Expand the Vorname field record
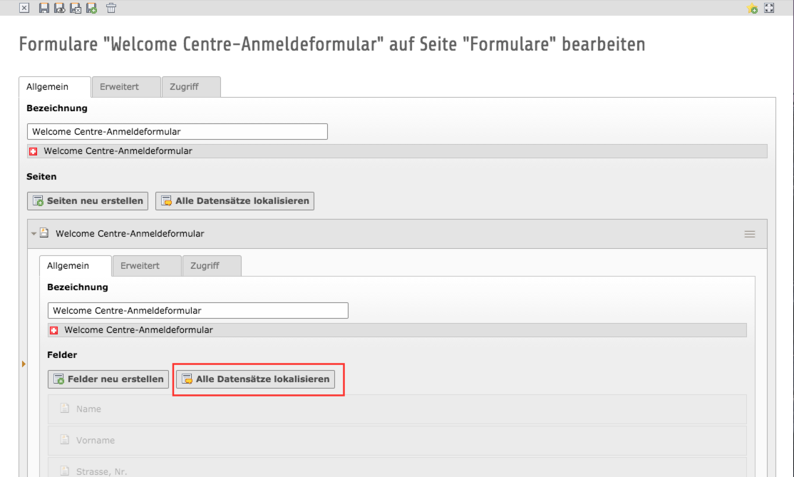Viewport: 794px width, 477px height. [x=397, y=441]
